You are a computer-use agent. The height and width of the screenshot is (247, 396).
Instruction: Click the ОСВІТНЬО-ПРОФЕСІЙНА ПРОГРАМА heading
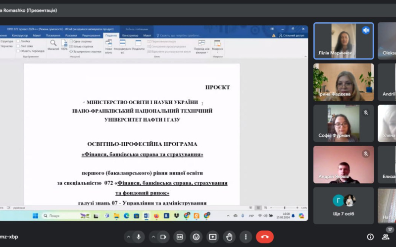tap(142, 144)
